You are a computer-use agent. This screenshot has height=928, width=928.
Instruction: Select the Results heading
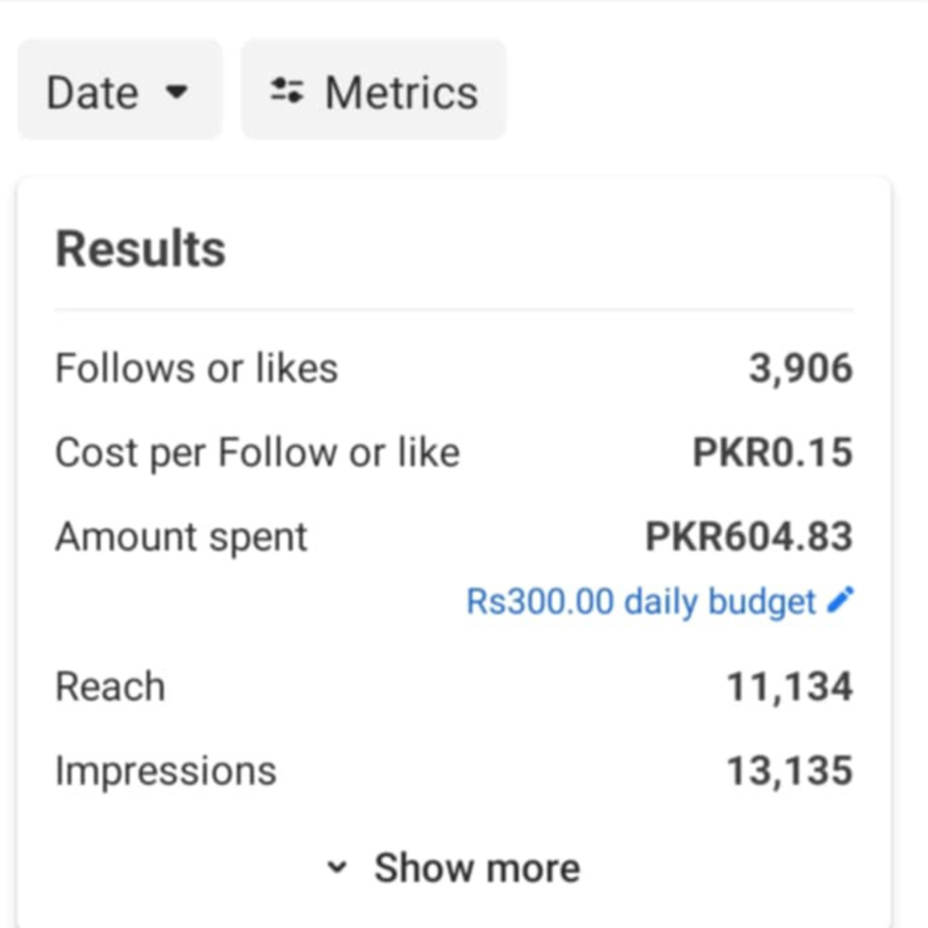coord(140,248)
